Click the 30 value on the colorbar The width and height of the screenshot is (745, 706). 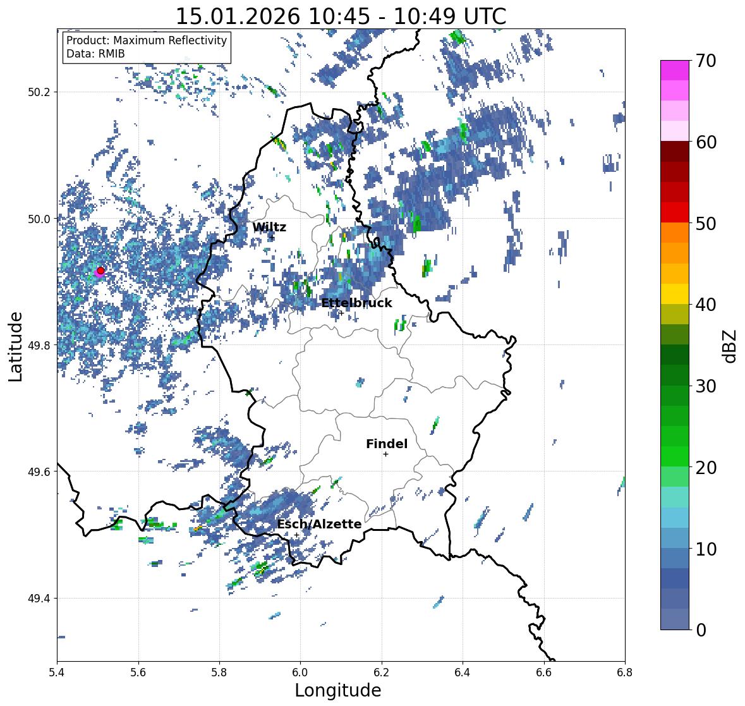tap(706, 386)
